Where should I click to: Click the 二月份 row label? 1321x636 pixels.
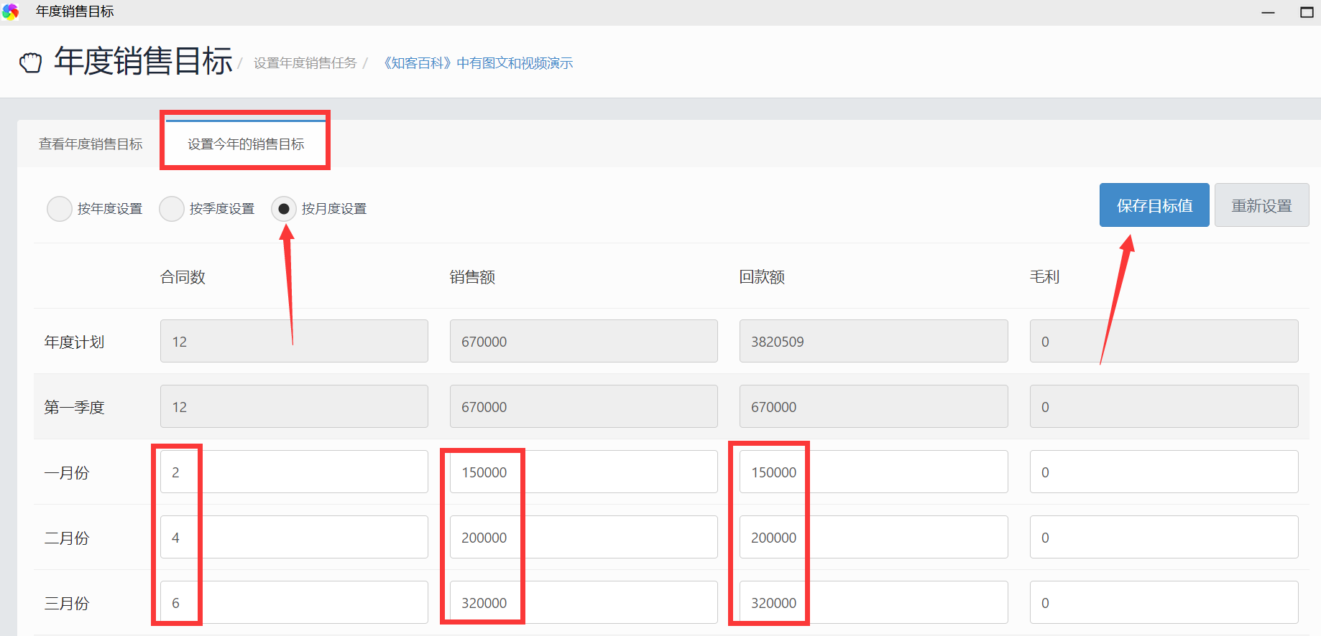67,538
